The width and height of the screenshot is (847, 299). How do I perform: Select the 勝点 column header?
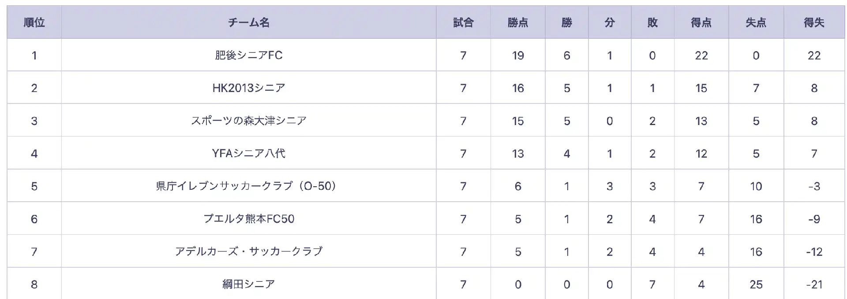pyautogui.click(x=518, y=22)
